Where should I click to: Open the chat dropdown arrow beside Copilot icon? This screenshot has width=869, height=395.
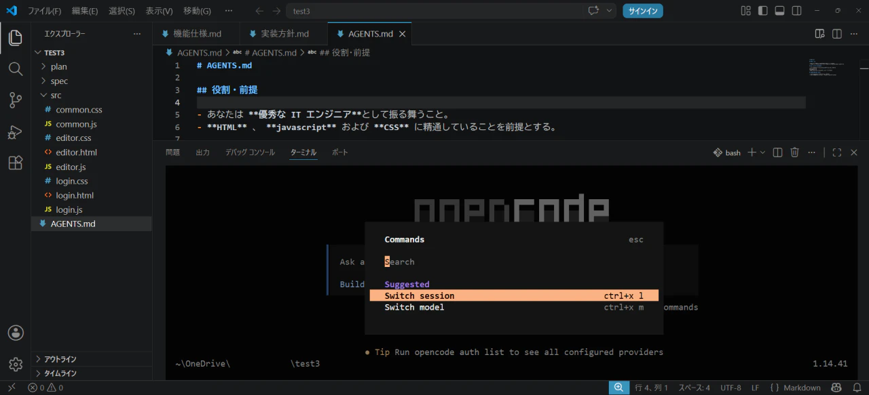tap(609, 11)
